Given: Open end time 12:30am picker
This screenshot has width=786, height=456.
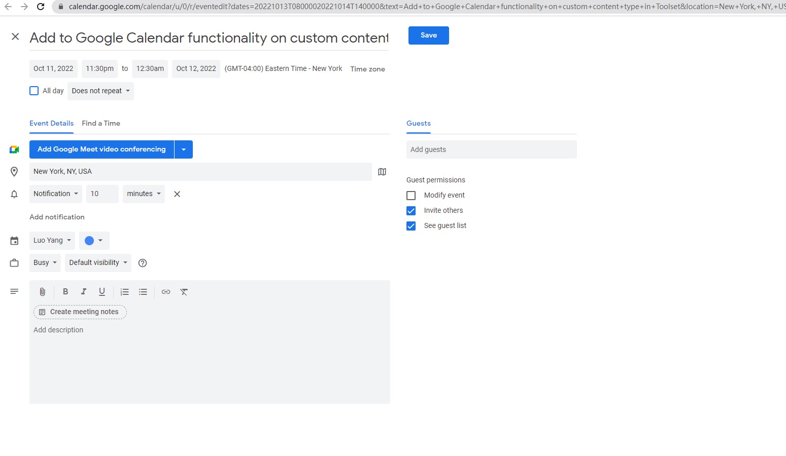Looking at the screenshot, I should (150, 69).
